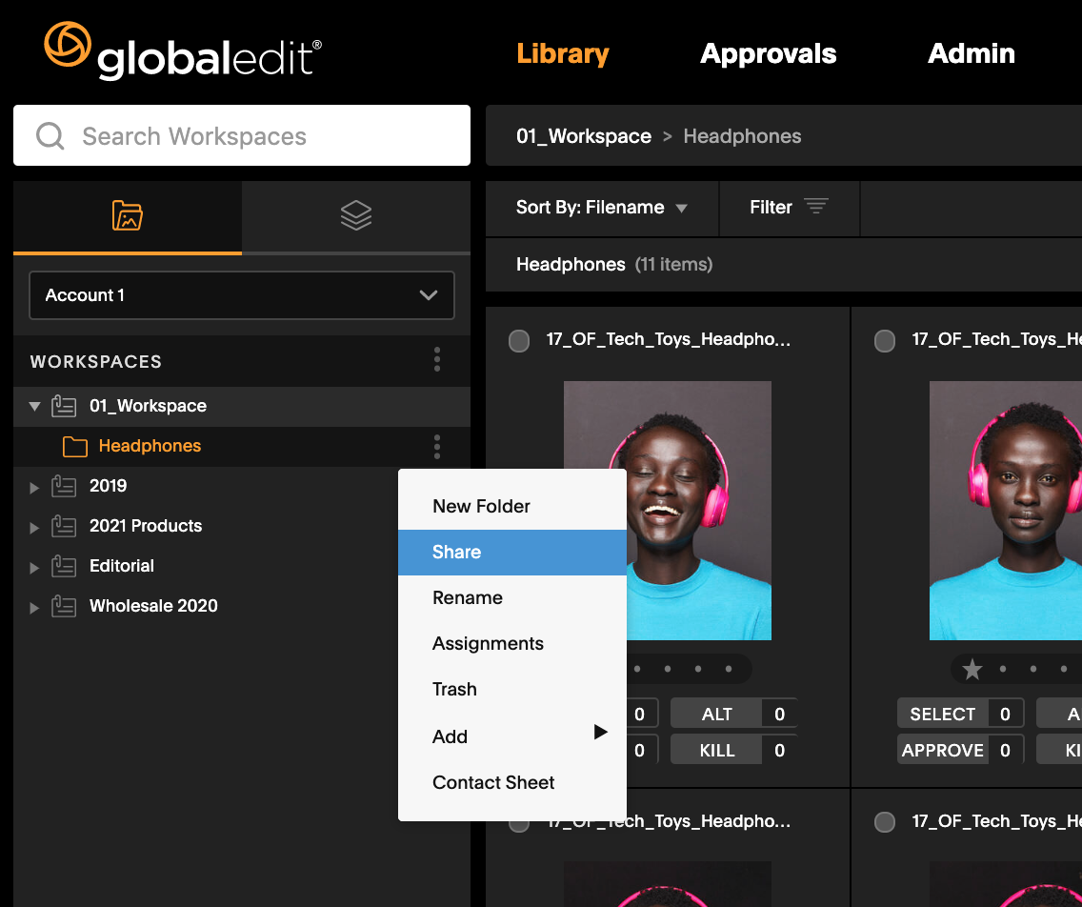Image resolution: width=1082 pixels, height=907 pixels.
Task: Click the 2019 workspace icon
Action: (64, 486)
